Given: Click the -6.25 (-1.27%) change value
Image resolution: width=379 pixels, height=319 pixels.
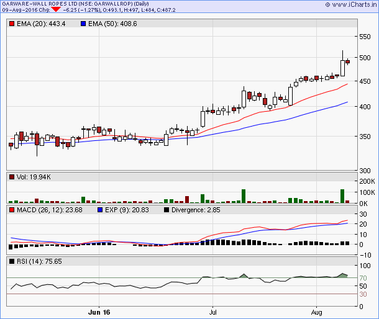Looking at the screenshot, I should coord(81,10).
